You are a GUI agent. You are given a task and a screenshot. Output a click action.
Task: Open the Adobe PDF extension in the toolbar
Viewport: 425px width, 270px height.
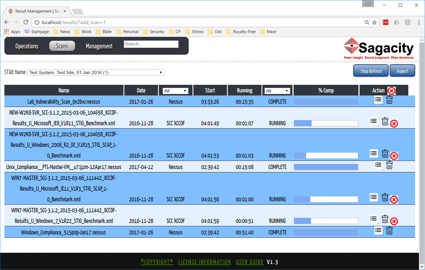(408, 22)
